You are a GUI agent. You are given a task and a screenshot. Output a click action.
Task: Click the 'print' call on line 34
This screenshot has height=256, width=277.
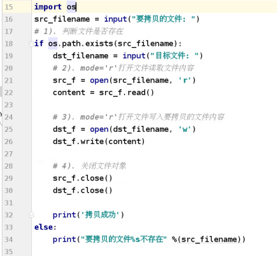pyautogui.click(x=64, y=240)
